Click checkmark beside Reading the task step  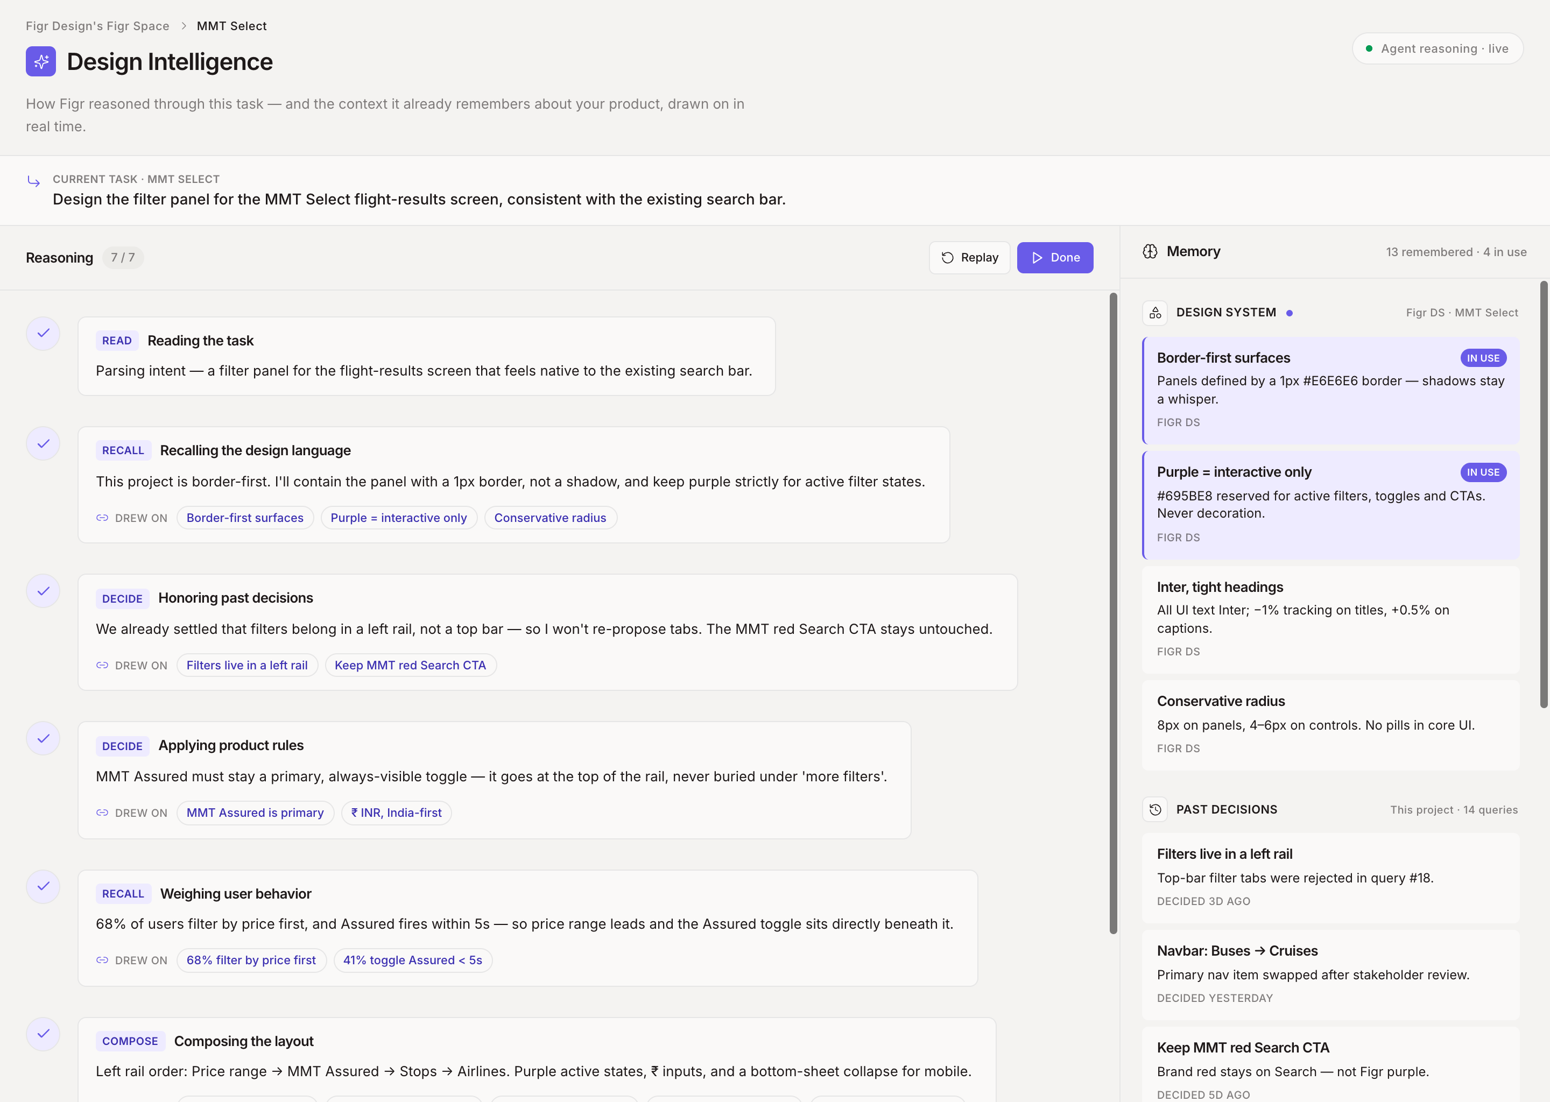[x=44, y=333]
